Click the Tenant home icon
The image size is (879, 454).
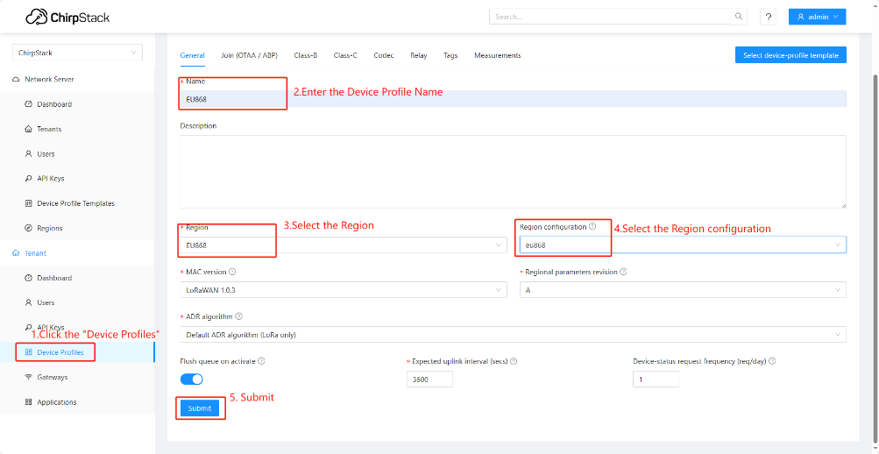click(x=15, y=253)
